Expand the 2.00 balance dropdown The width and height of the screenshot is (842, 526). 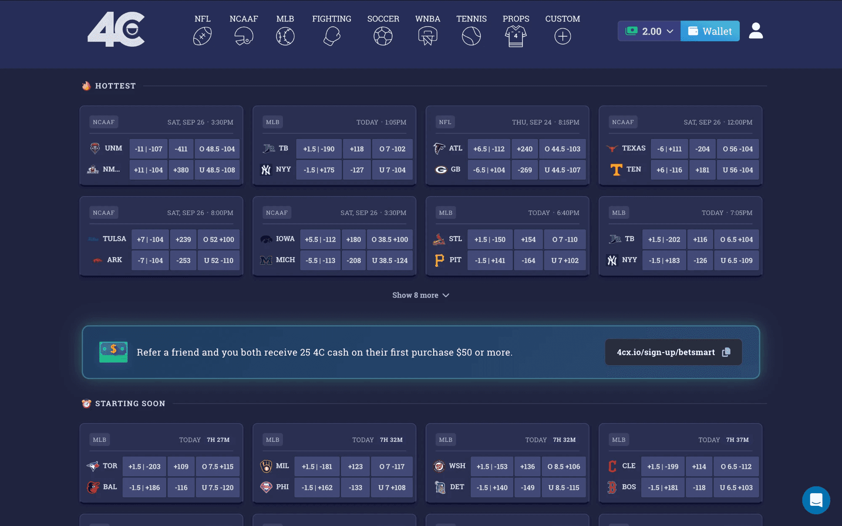point(649,31)
